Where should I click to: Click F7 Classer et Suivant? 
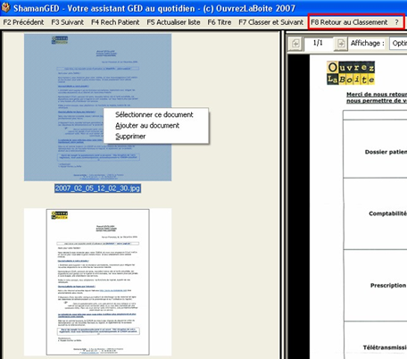[x=270, y=22]
